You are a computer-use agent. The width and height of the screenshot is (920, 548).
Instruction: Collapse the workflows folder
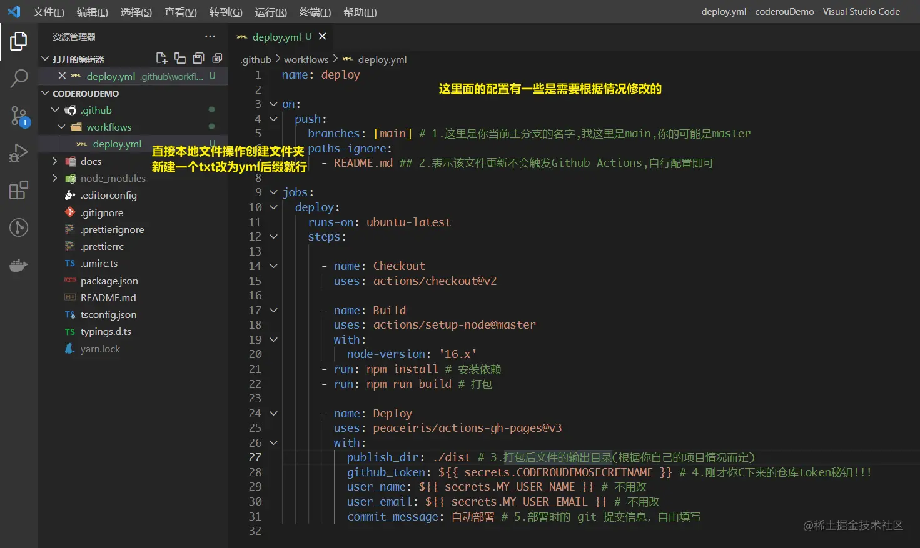coord(61,127)
